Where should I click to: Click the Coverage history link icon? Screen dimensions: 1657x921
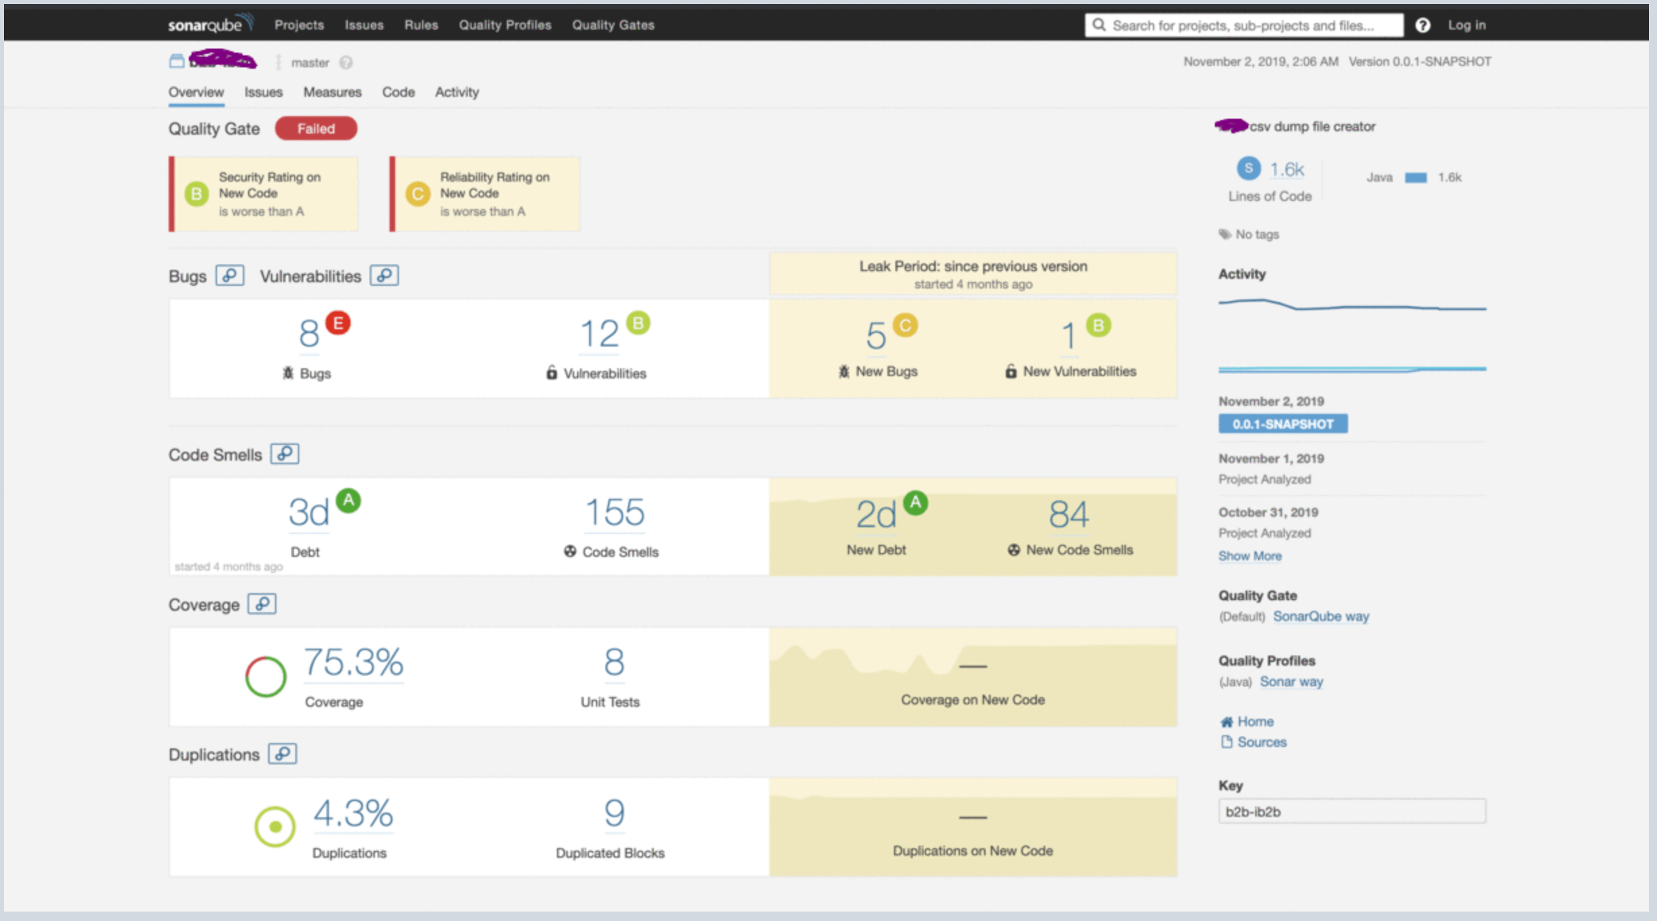point(262,604)
